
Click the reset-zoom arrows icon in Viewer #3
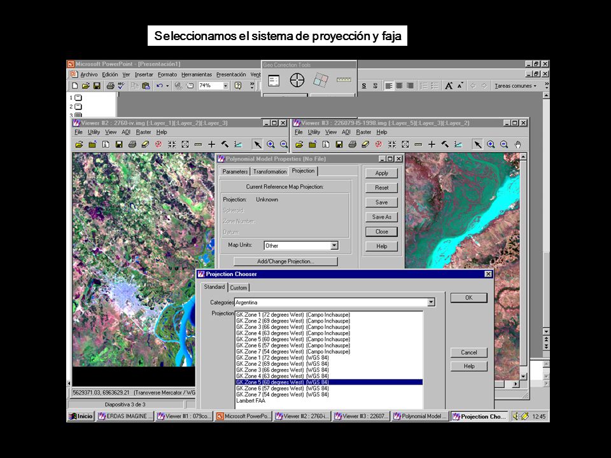pos(392,144)
